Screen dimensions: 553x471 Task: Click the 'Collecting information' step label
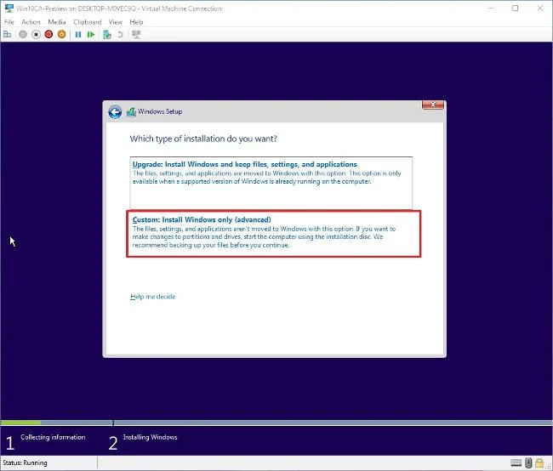click(x=53, y=437)
